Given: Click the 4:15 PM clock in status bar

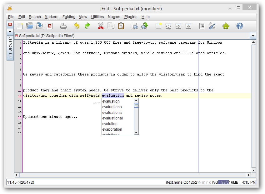Looking at the screenshot, I should pyautogui.click(x=248, y=182).
